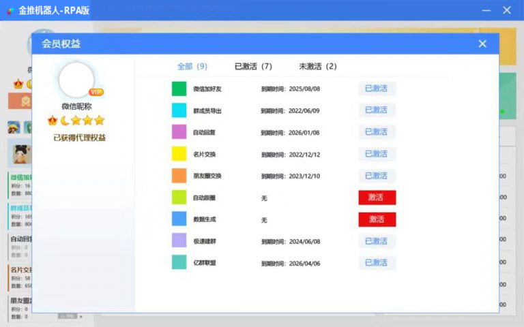
Task: Click the 极速建群 label text
Action: point(205,241)
